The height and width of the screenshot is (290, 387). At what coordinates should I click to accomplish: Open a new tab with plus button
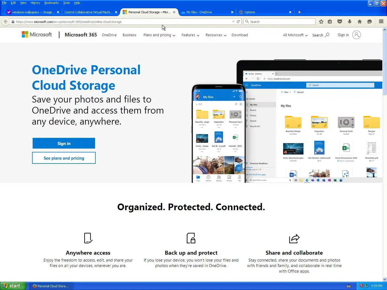click(299, 12)
